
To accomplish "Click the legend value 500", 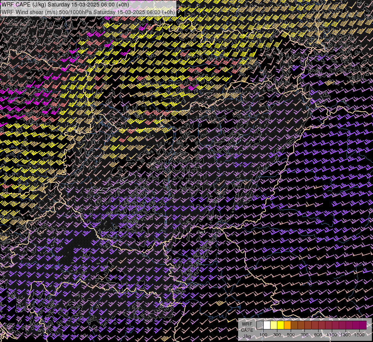I will coord(291,335).
